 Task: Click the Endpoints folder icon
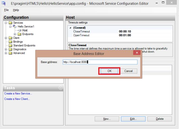(19, 34)
